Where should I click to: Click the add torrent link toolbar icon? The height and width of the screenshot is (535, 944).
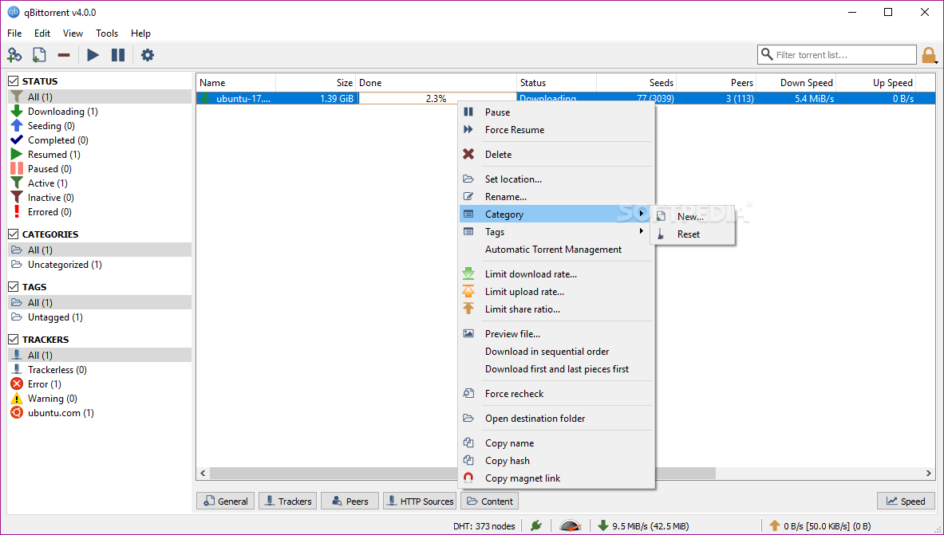[x=14, y=55]
